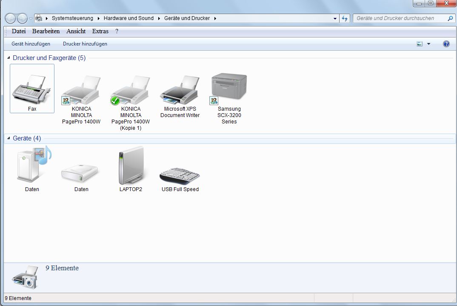Close the Geräte und Drucker window
457x306 pixels.
pyautogui.click(x=446, y=3)
